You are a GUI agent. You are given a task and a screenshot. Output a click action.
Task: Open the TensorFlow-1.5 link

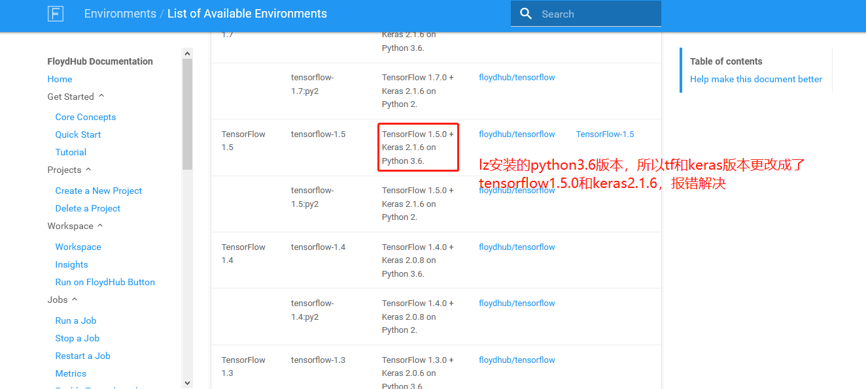(x=605, y=134)
